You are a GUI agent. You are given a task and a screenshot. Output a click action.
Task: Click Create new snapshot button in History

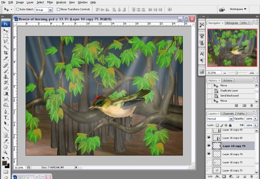(244, 106)
